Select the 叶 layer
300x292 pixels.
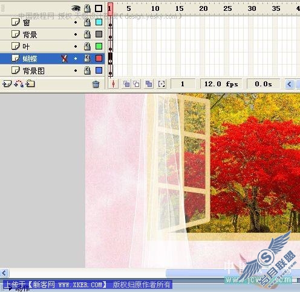[x=52, y=46]
